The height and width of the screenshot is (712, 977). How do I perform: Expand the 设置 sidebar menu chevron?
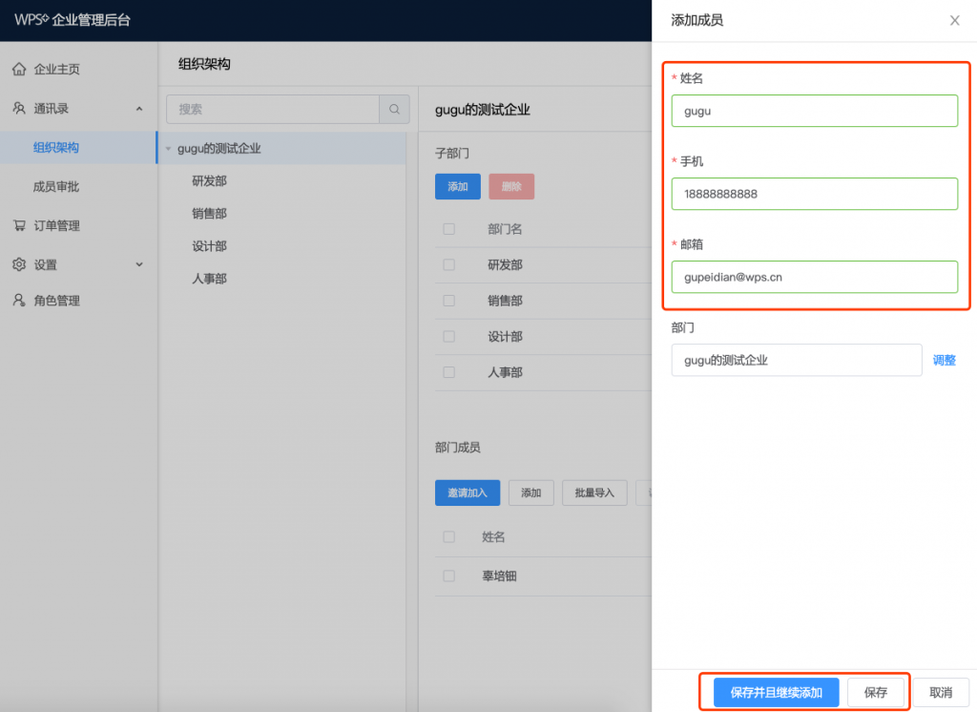(139, 264)
